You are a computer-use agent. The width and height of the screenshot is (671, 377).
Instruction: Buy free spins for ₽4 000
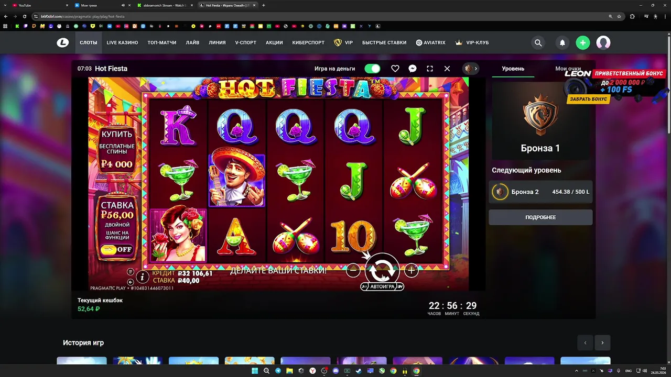tap(117, 149)
